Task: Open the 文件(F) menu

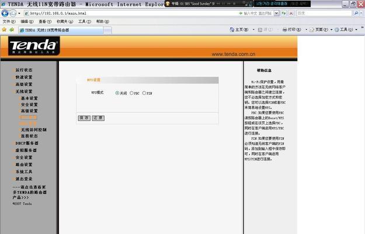Action: (x=9, y=22)
